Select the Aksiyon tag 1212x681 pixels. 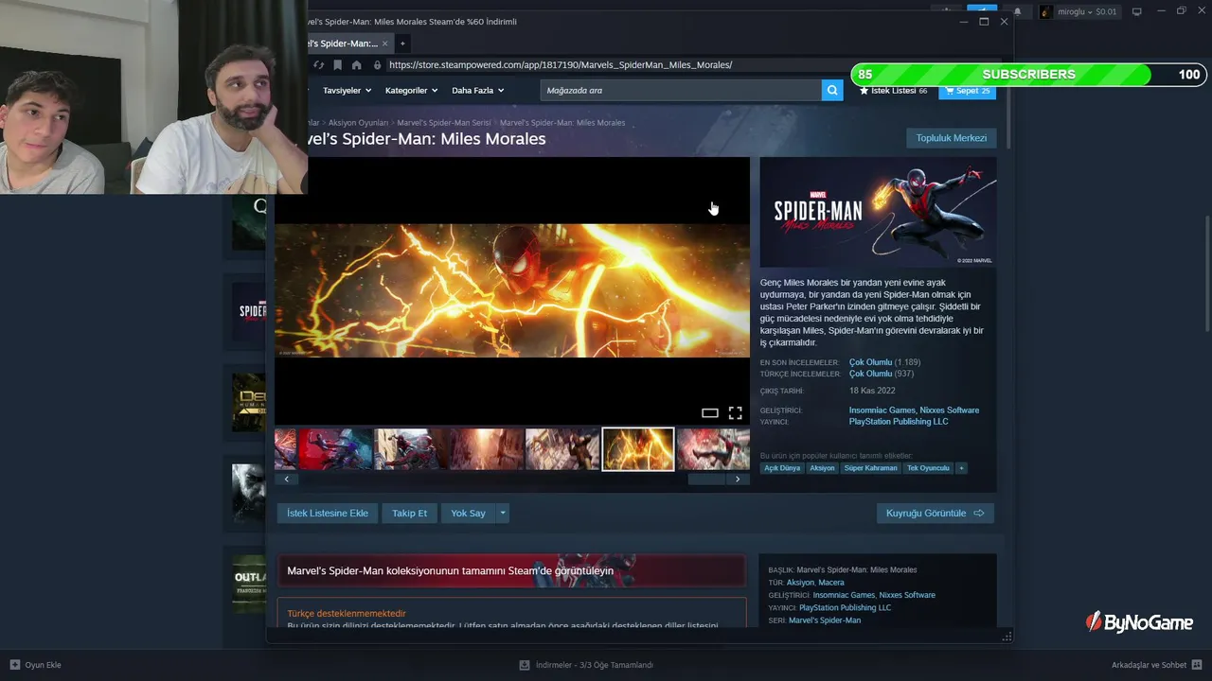(822, 468)
